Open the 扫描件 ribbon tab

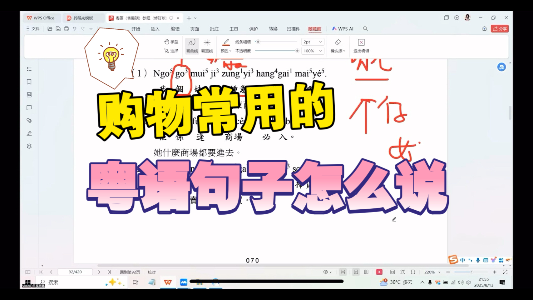click(x=293, y=29)
